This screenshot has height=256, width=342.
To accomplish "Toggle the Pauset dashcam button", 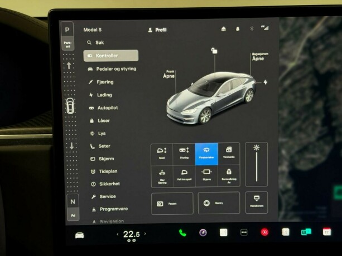I will (x=172, y=204).
